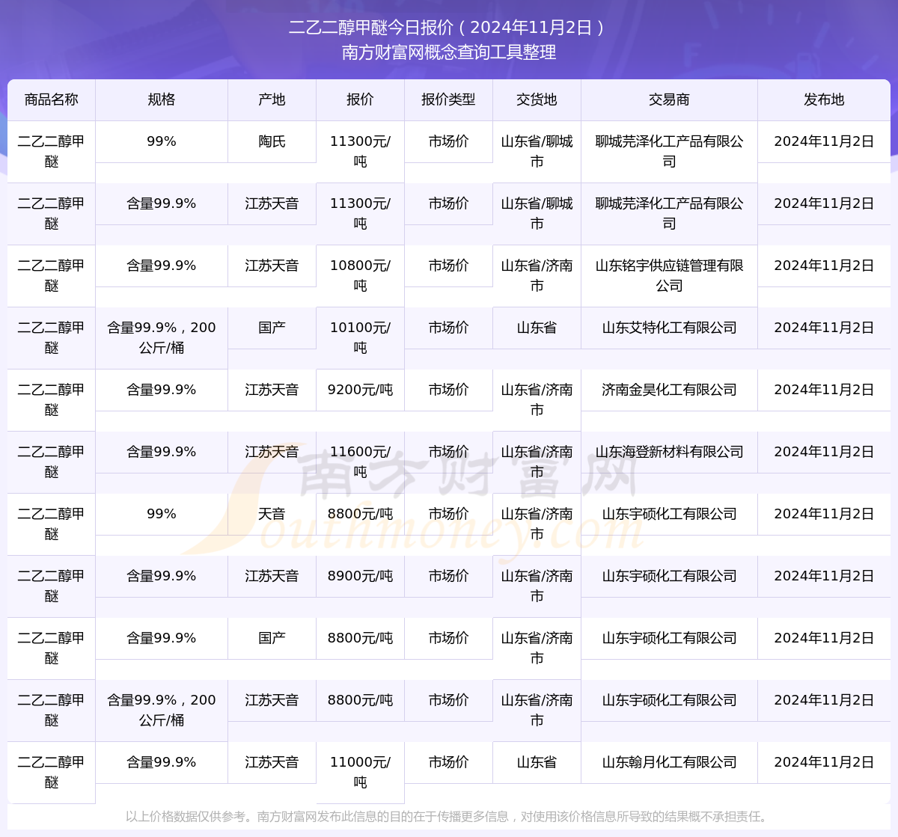This screenshot has height=837, width=898.
Task: Select trader 山东艾特化工有限公司
Action: click(669, 328)
